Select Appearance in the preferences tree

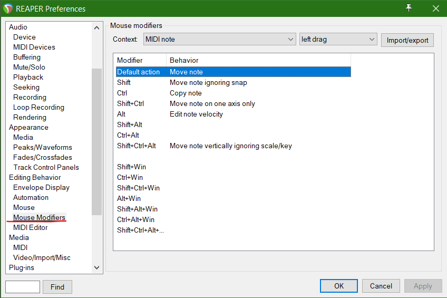tap(28, 127)
